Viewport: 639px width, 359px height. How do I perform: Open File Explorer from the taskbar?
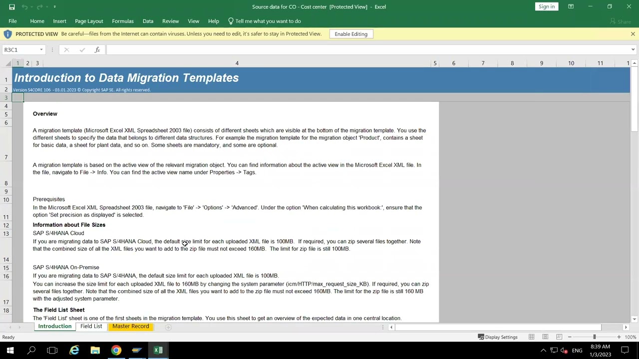click(95, 350)
